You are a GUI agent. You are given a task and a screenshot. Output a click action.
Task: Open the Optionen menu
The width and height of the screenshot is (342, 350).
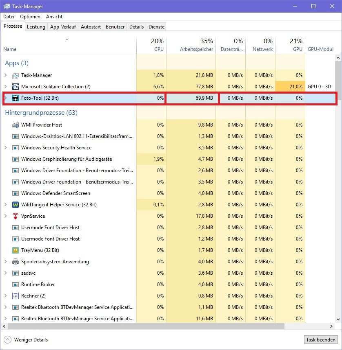click(30, 17)
